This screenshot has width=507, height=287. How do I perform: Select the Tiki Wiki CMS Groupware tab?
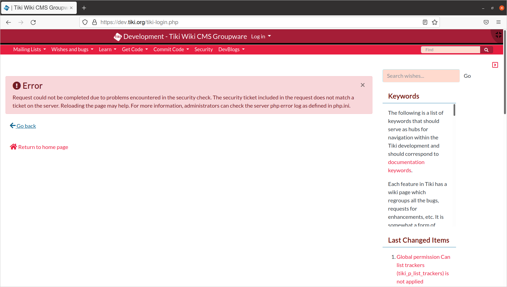point(39,8)
